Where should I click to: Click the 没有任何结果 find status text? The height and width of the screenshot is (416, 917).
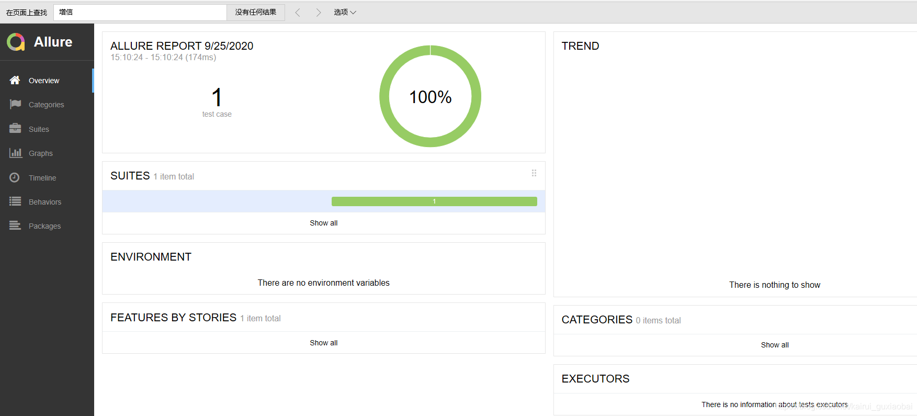point(255,12)
